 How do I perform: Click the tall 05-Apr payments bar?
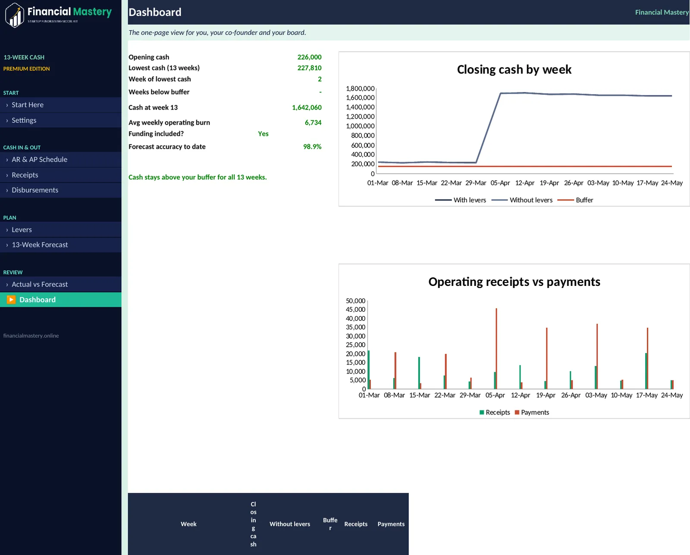pyautogui.click(x=496, y=348)
